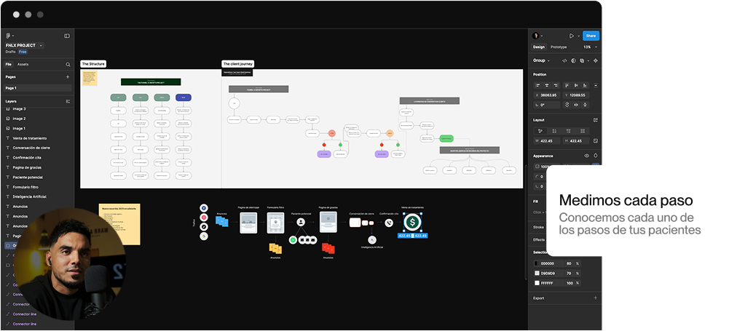
Task: Align horizontal centers in Position section
Action: 547,85
